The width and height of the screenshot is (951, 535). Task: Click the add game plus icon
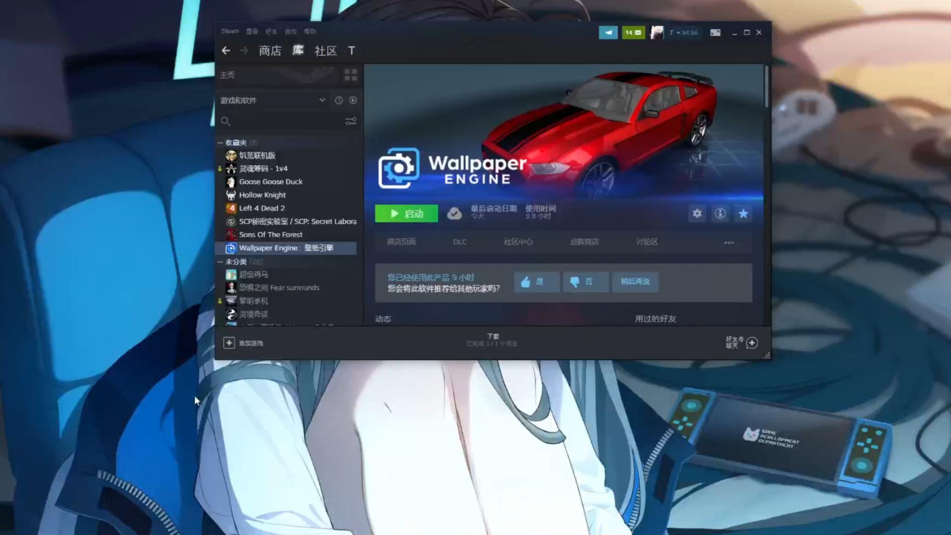pos(229,343)
